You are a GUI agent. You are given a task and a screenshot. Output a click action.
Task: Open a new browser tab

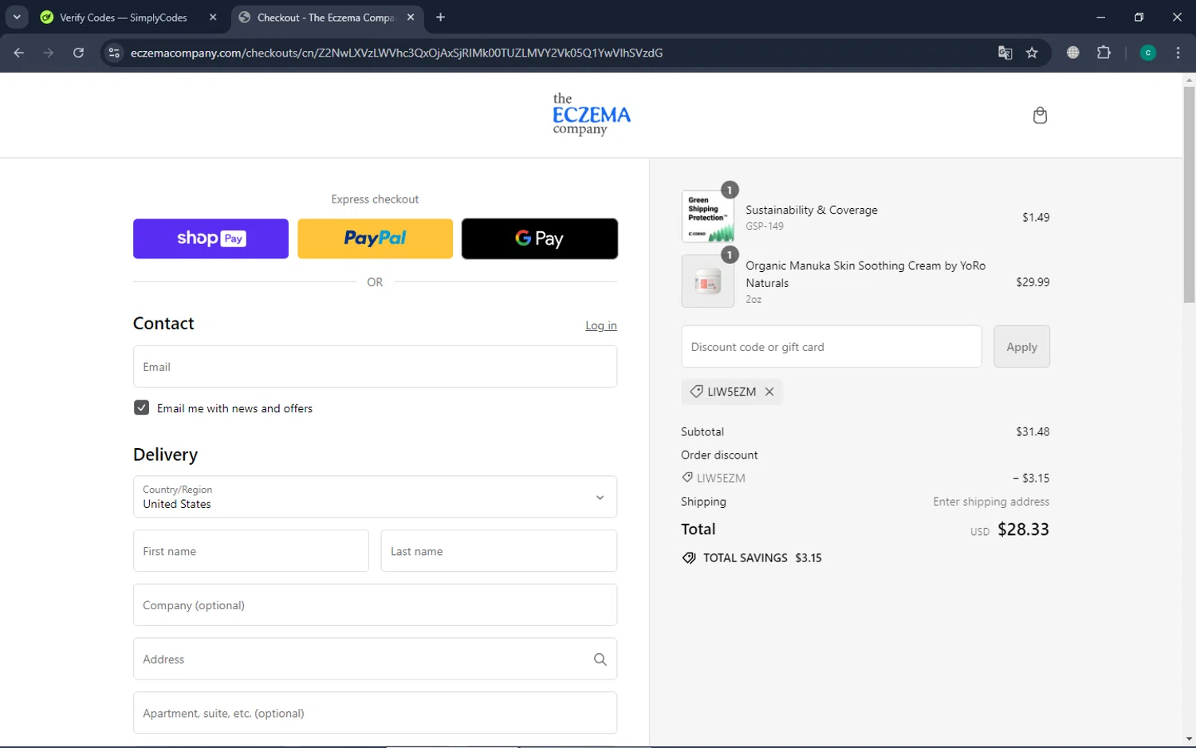point(441,17)
